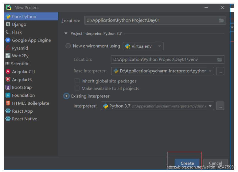This screenshot has height=172, width=238.
Task: Choose Django project type
Action: click(x=31, y=24)
